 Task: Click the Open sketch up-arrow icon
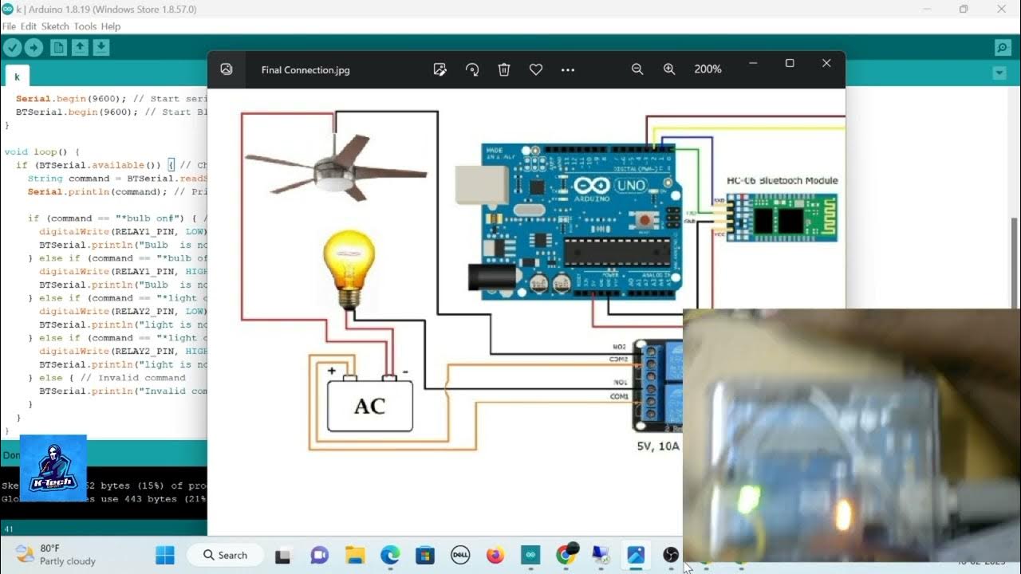[80, 48]
